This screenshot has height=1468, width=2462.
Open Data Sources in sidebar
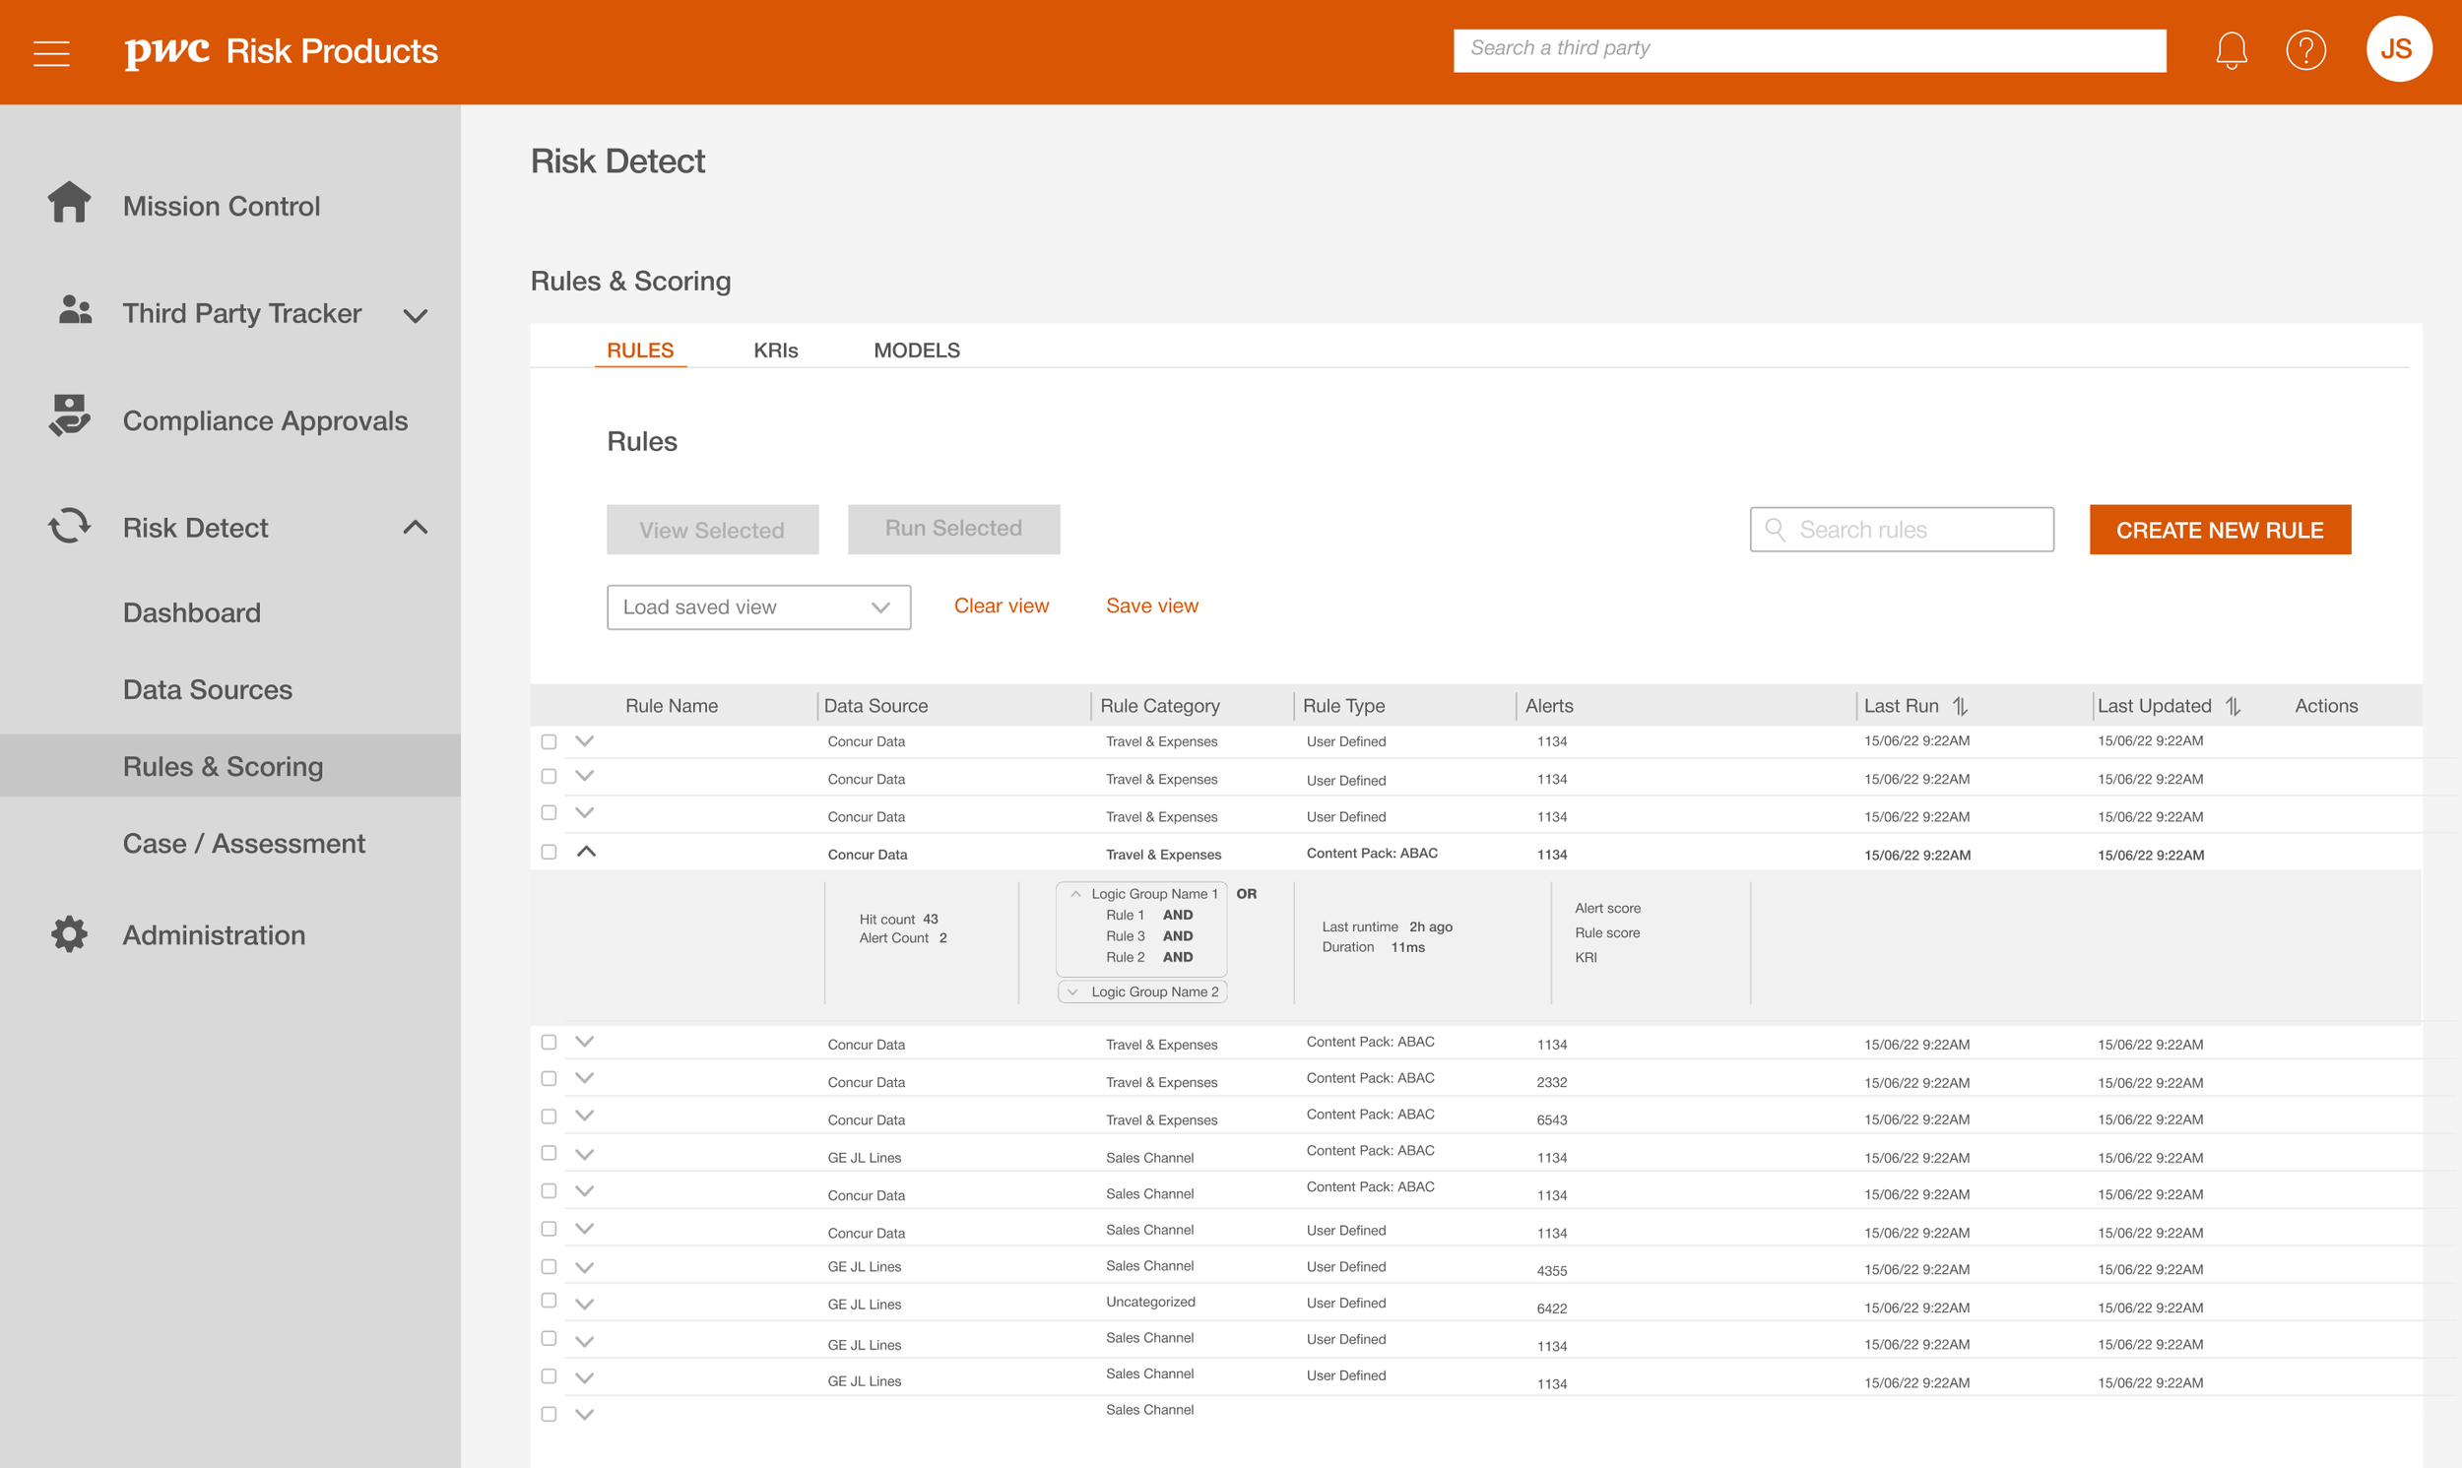coord(208,689)
